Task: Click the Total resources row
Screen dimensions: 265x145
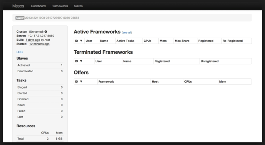Action: 40,139
